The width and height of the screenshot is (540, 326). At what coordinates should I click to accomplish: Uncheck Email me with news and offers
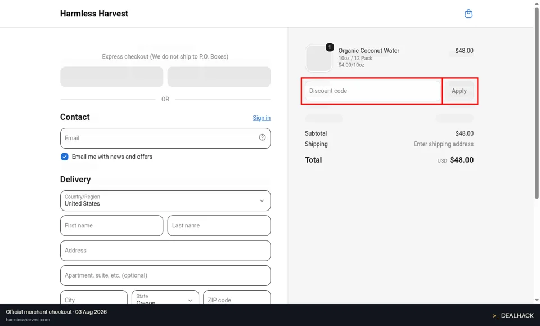tap(64, 157)
